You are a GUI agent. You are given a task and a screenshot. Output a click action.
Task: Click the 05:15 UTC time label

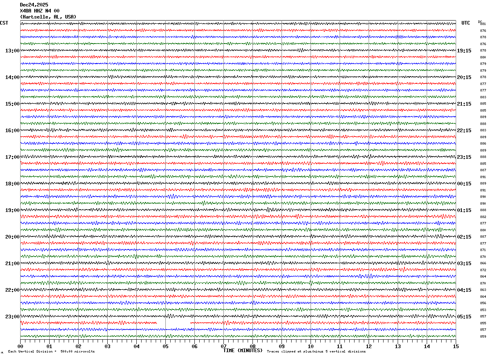(464, 317)
